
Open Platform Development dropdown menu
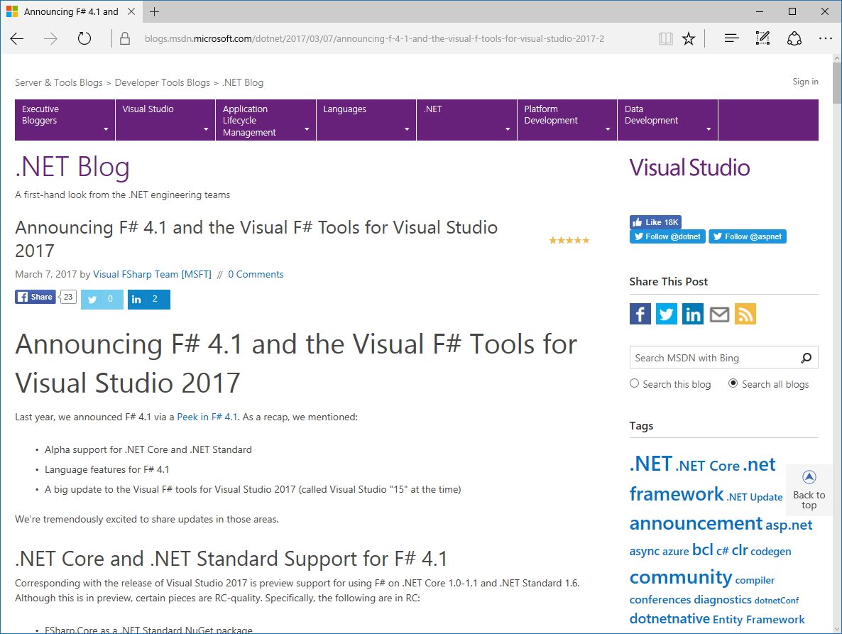pos(567,119)
